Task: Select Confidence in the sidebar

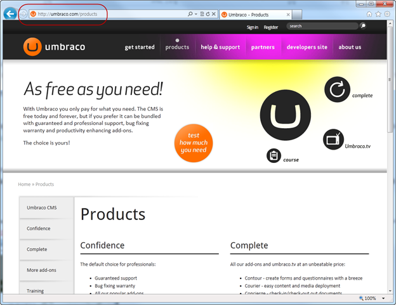Action: pos(46,228)
